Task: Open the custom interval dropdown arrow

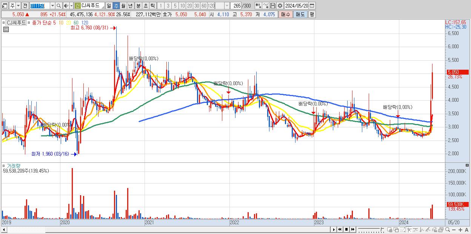Action: point(227,6)
